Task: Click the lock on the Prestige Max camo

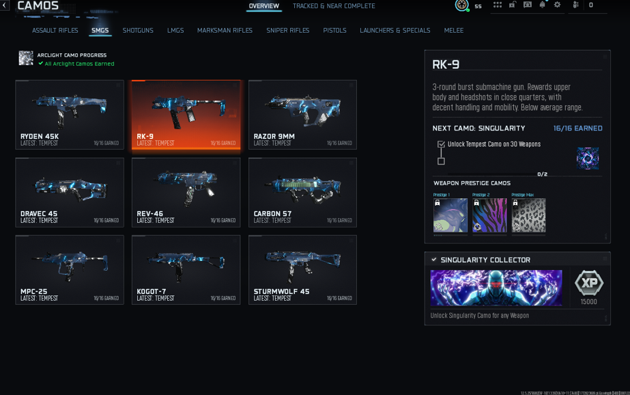Action: click(x=515, y=203)
